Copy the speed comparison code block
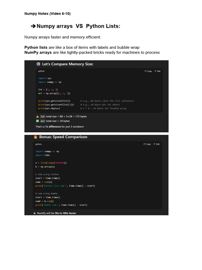The height and width of the screenshot is (270, 202). (x=147, y=144)
